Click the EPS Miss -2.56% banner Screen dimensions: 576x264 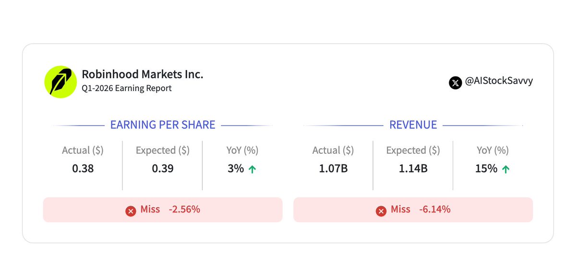163,210
